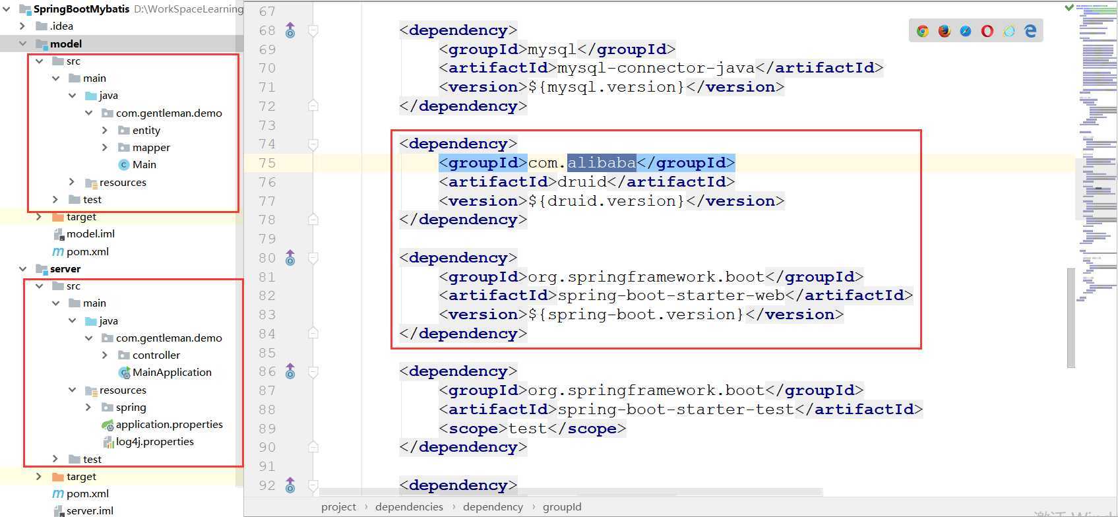This screenshot has height=517, width=1118.
Task: Open pom.xml under model module
Action: [80, 252]
